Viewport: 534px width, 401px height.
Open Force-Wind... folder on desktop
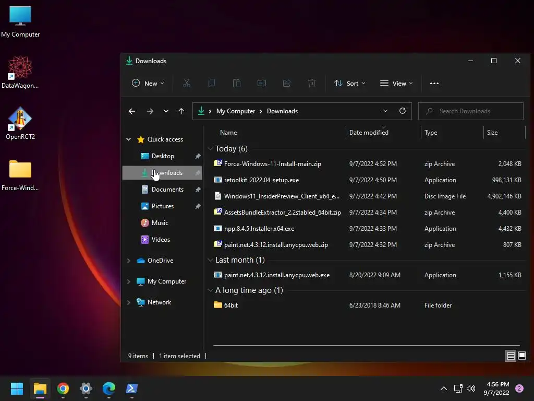tap(20, 175)
